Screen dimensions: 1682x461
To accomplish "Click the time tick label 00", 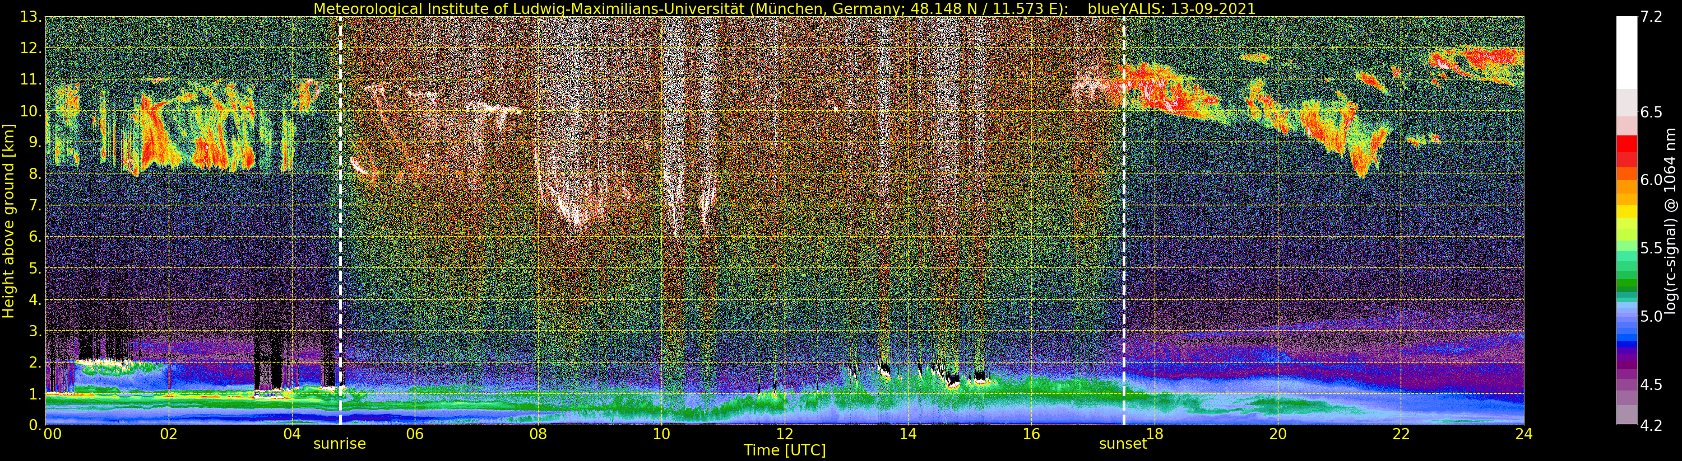I will point(52,434).
